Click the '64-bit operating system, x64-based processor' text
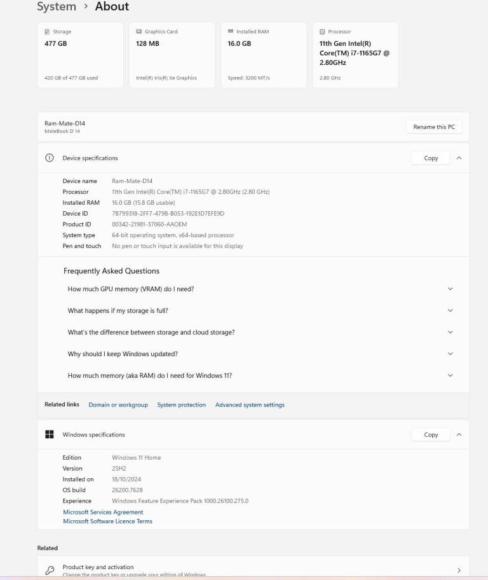Image resolution: width=488 pixels, height=580 pixels. point(173,235)
